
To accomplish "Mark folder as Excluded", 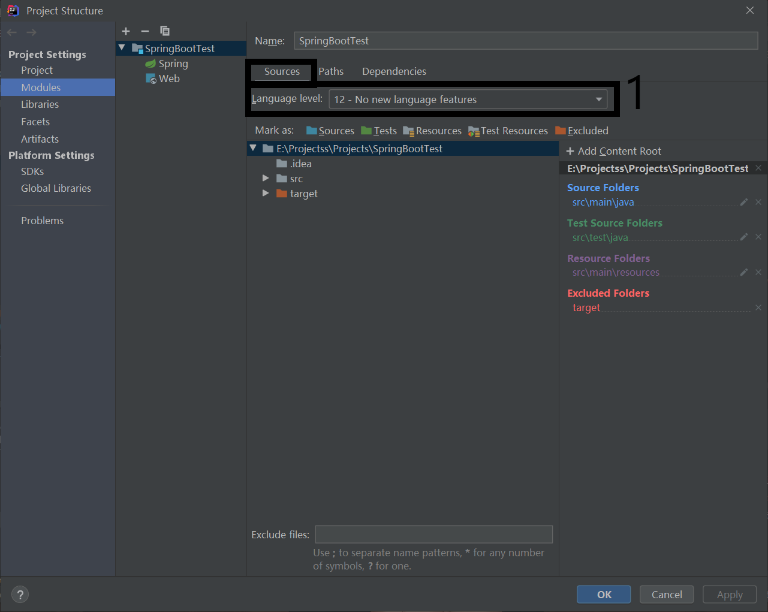I will click(582, 131).
